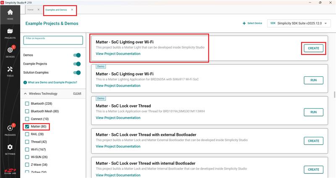Viewport: 336px width, 178px height.
Task: Toggle the Demos switch
Action: click(x=77, y=55)
